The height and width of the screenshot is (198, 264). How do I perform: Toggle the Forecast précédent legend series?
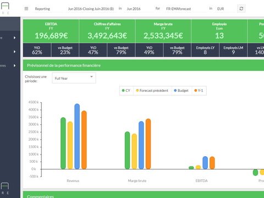coord(152,91)
